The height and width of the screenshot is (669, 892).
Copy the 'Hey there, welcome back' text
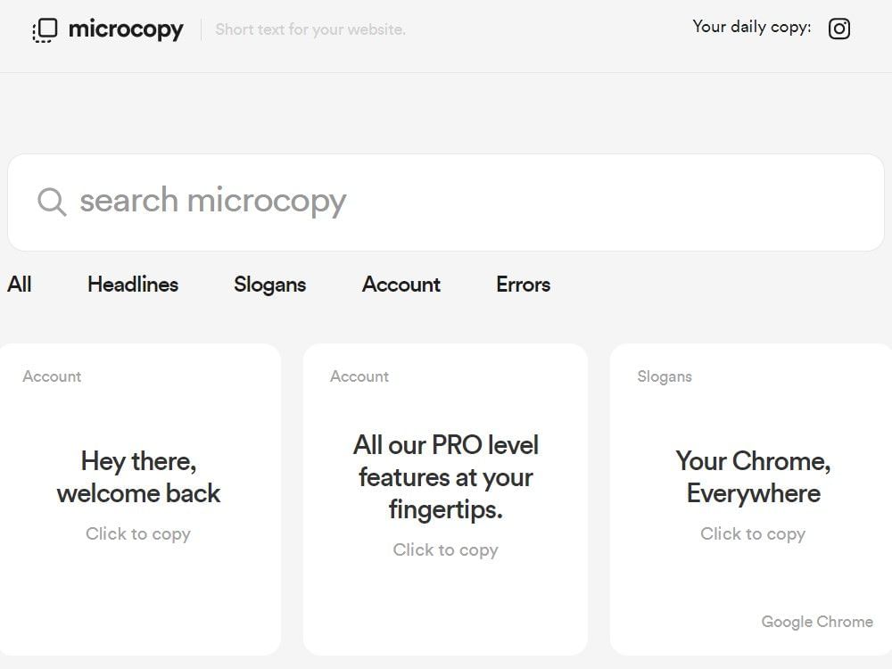[138, 477]
